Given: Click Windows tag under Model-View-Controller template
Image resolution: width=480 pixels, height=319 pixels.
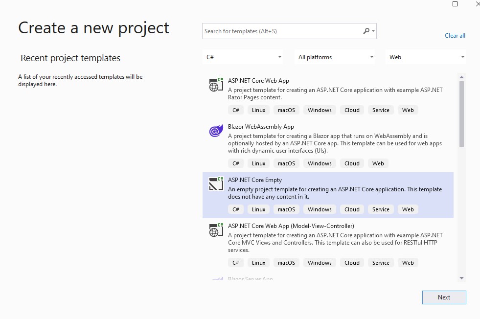Looking at the screenshot, I should 320,263.
